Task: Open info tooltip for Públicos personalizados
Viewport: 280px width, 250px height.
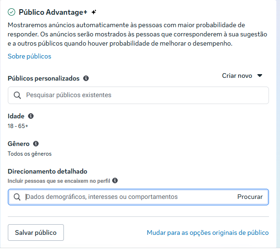Action: [x=86, y=78]
